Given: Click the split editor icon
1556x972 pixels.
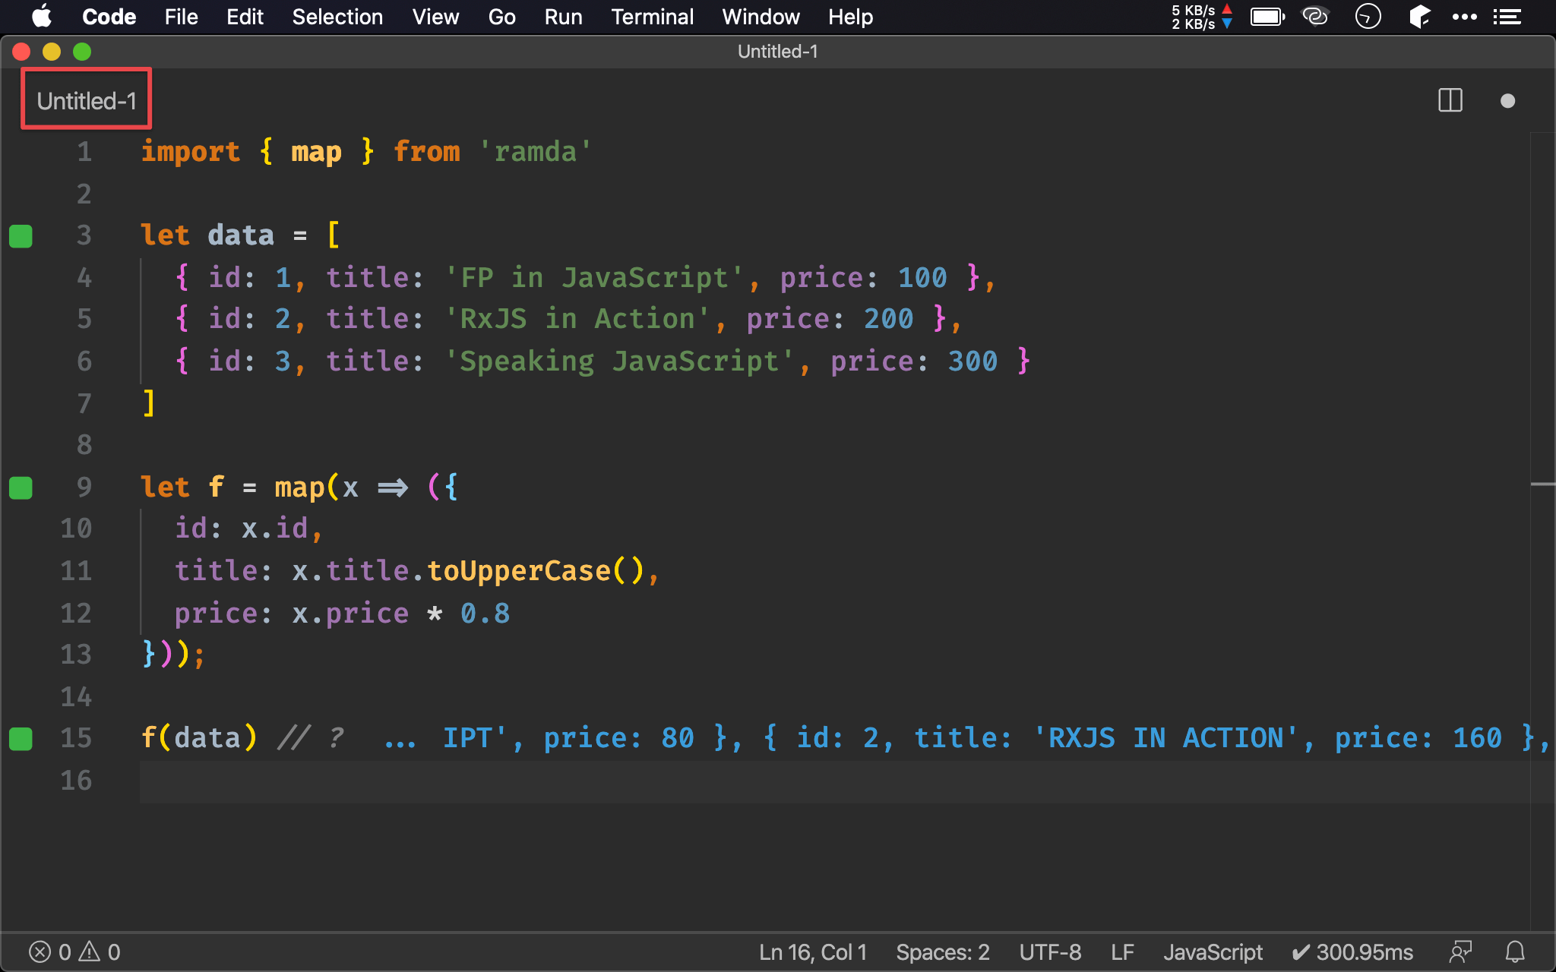Looking at the screenshot, I should pos(1450,99).
